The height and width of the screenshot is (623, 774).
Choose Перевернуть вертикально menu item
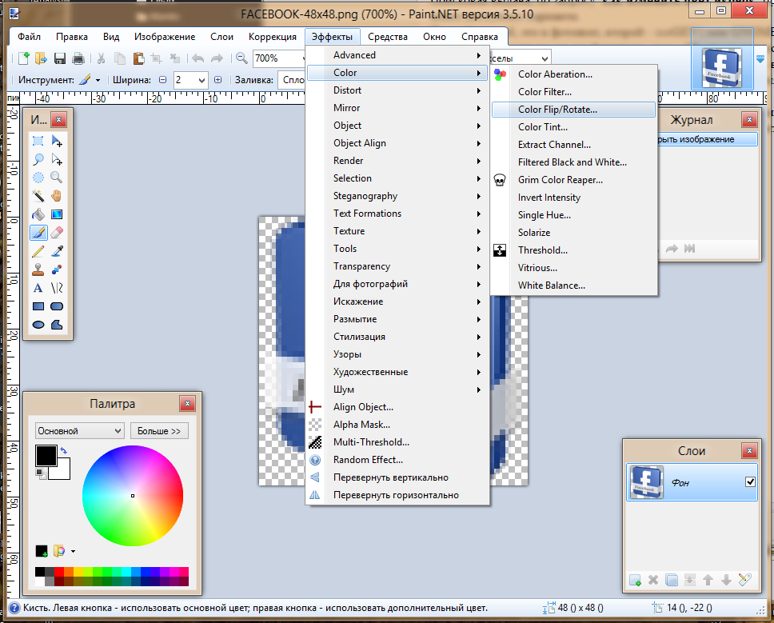[x=397, y=477]
